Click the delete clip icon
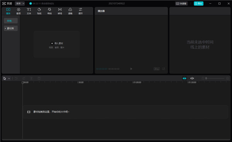This screenshot has width=232, height=142. [x=39, y=78]
